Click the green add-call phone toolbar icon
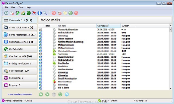Image resolution: width=174 pixels, height=104 pixels. (29, 13)
